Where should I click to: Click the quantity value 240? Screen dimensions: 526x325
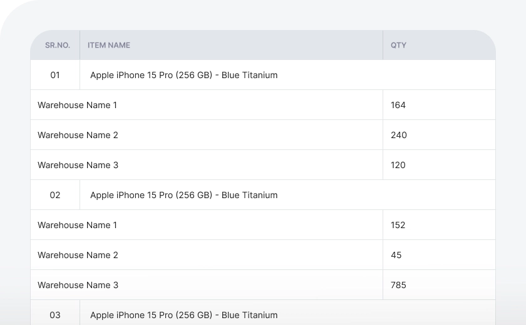coord(398,135)
